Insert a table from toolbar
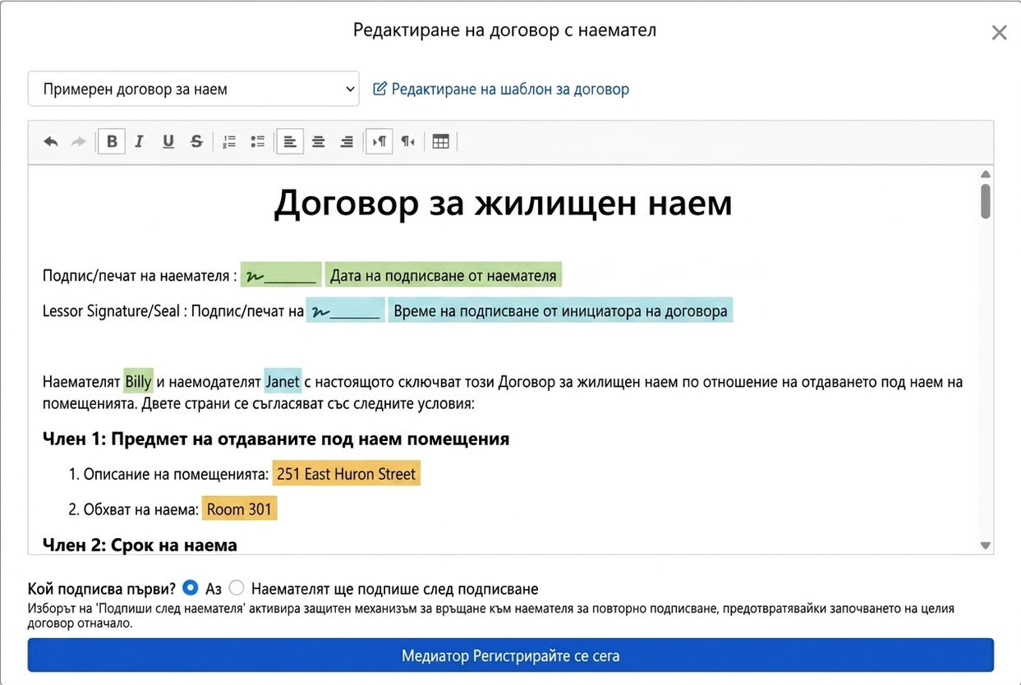Viewport: 1021px width, 685px height. tap(441, 141)
